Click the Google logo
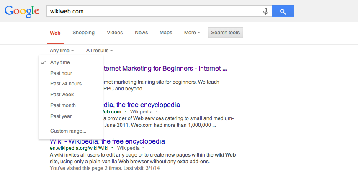The width and height of the screenshot is (358, 180). [x=22, y=11]
